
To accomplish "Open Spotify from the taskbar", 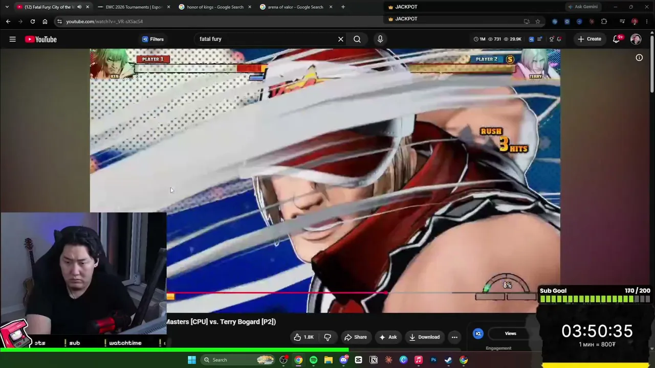I will coord(313,360).
